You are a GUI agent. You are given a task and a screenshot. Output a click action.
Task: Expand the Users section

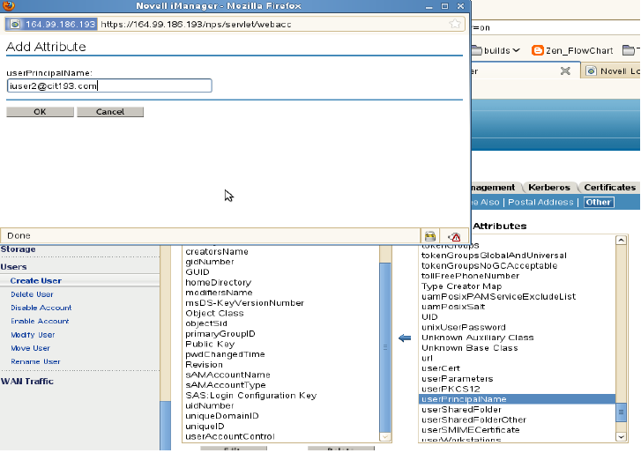click(x=13, y=267)
